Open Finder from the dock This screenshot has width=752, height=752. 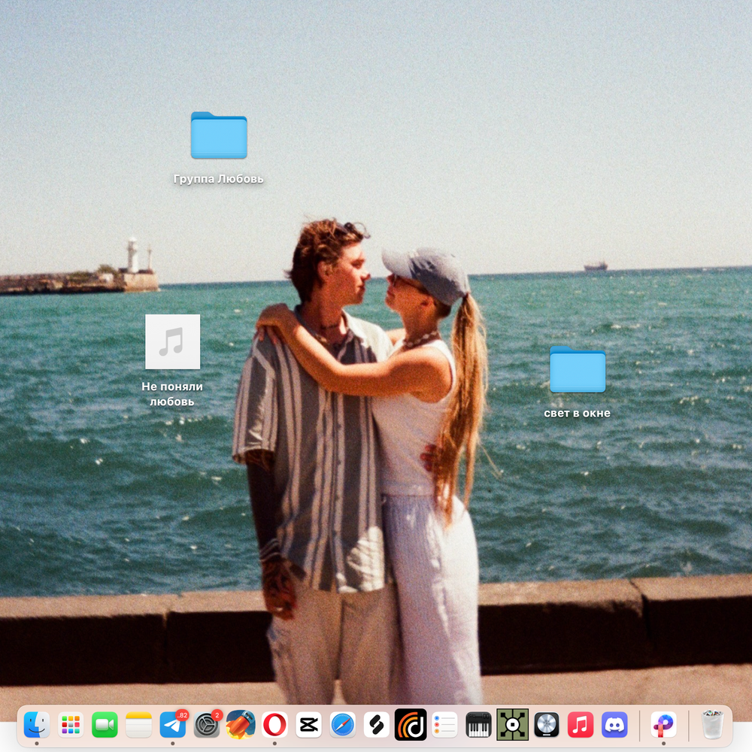[36, 725]
